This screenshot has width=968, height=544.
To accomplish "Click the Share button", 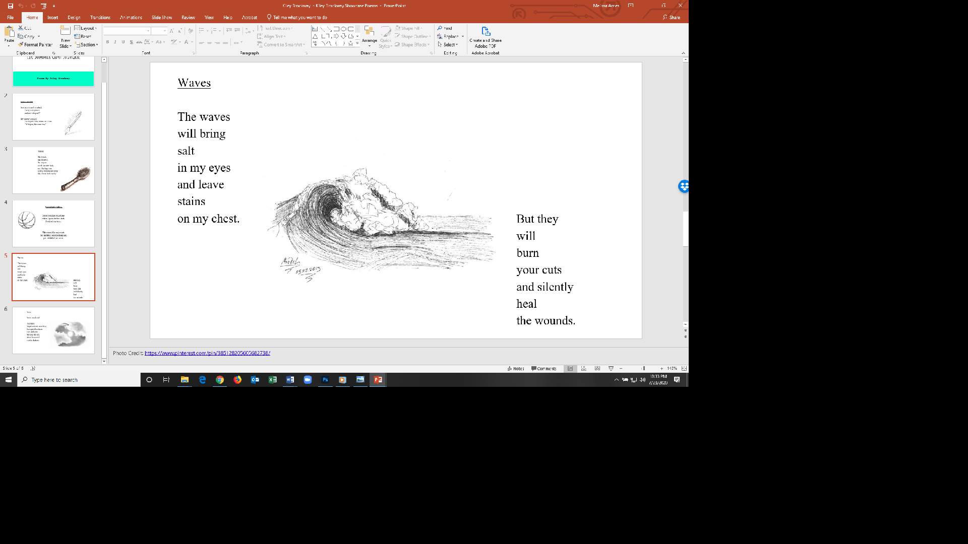I will click(672, 18).
